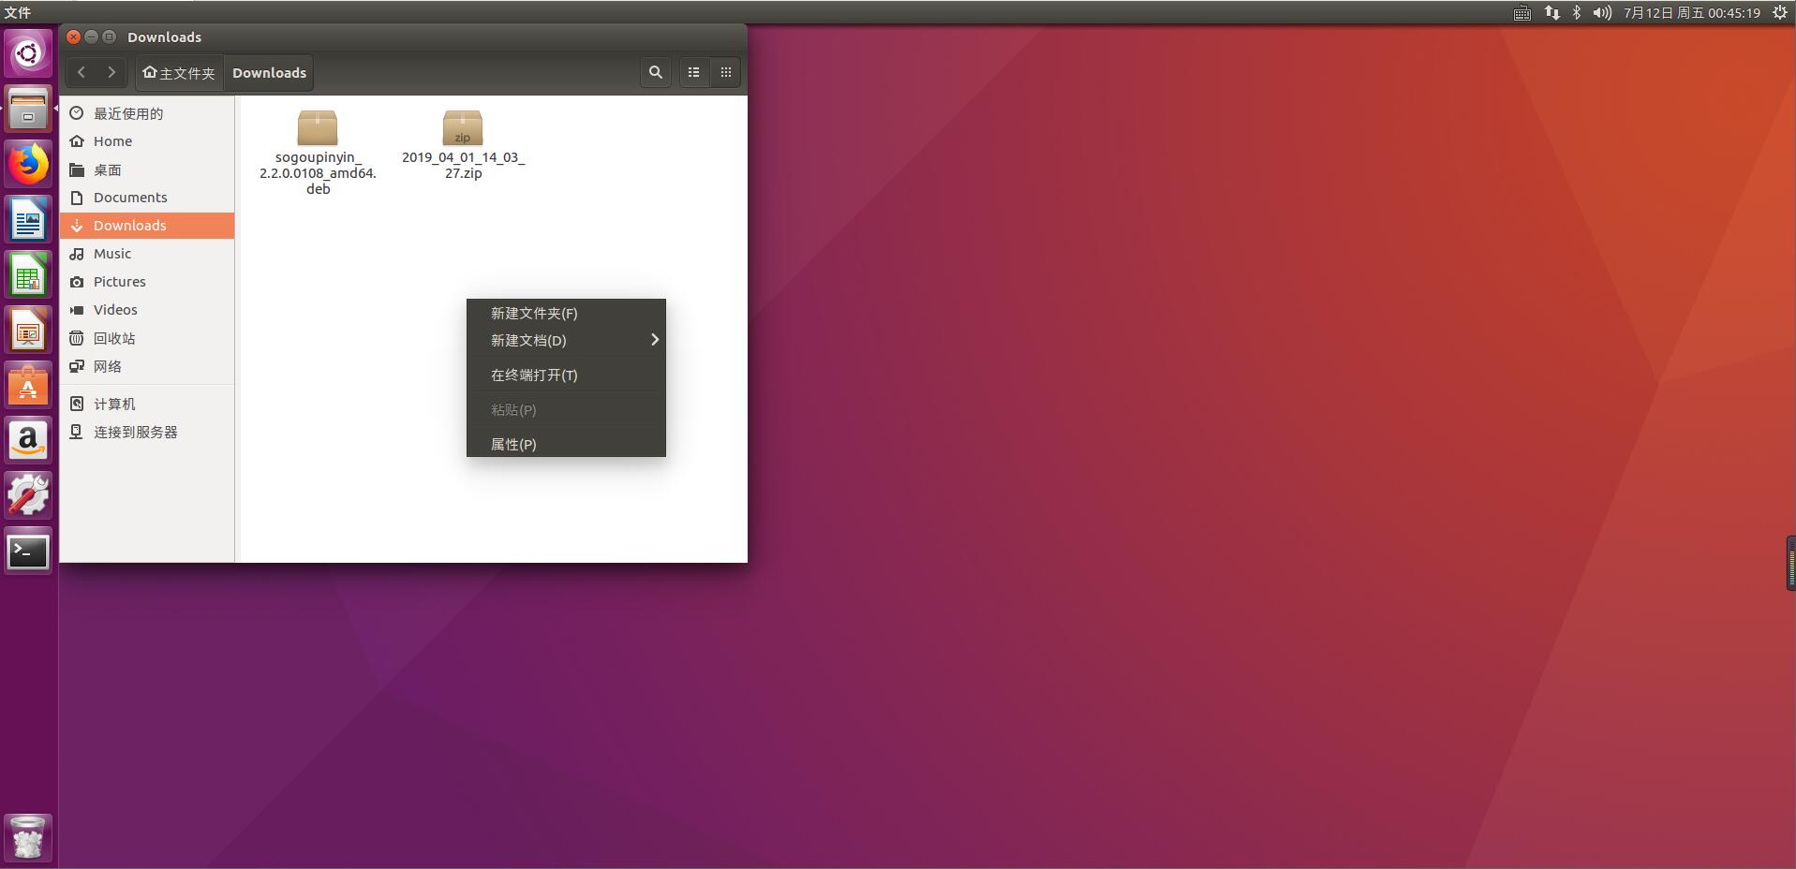The image size is (1796, 869).
Task: Open Home in the sidebar
Action: [x=147, y=141]
